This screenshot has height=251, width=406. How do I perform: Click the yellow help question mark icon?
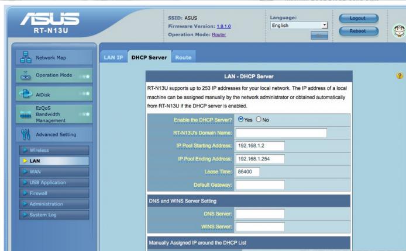click(400, 76)
